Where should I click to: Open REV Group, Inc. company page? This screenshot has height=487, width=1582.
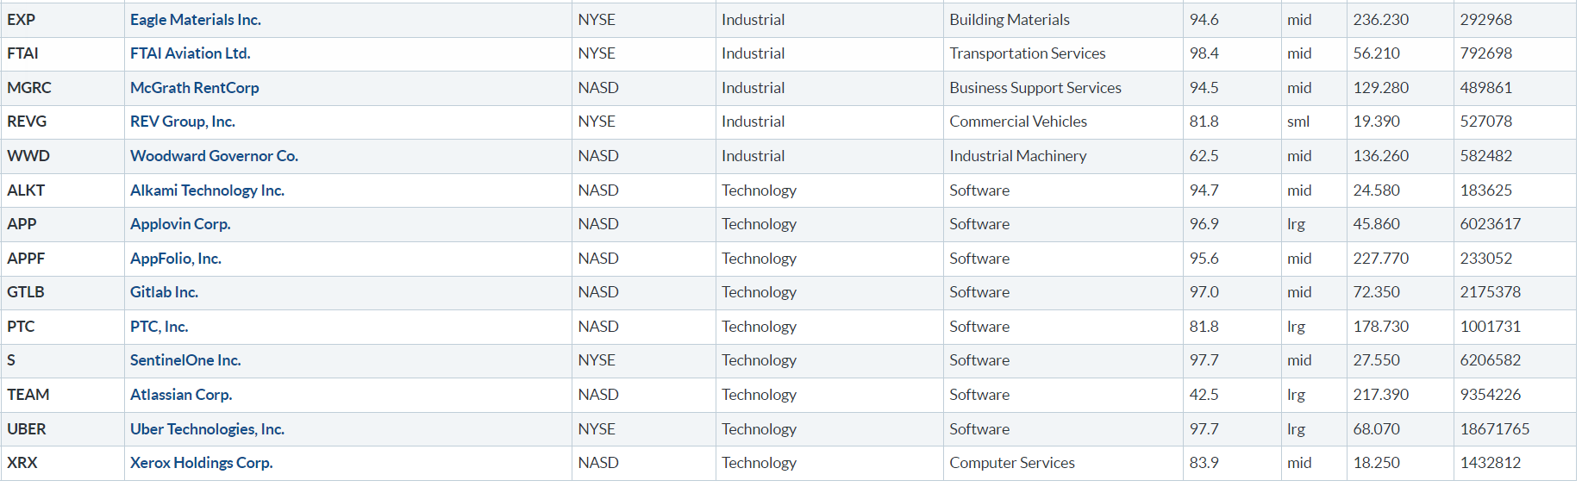[182, 122]
